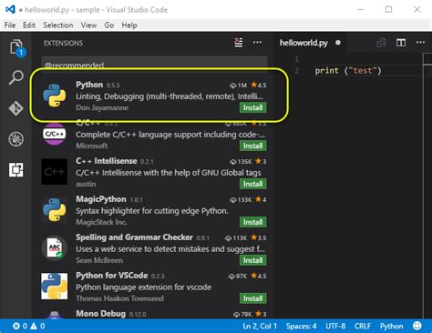Screen dimensions: 432x333
Task: Open the Search view in activity bar
Action: [x=15, y=77]
